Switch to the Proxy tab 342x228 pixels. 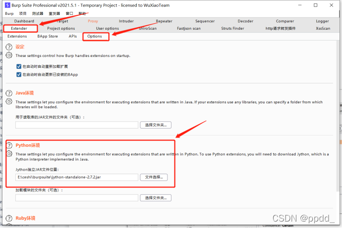point(93,21)
